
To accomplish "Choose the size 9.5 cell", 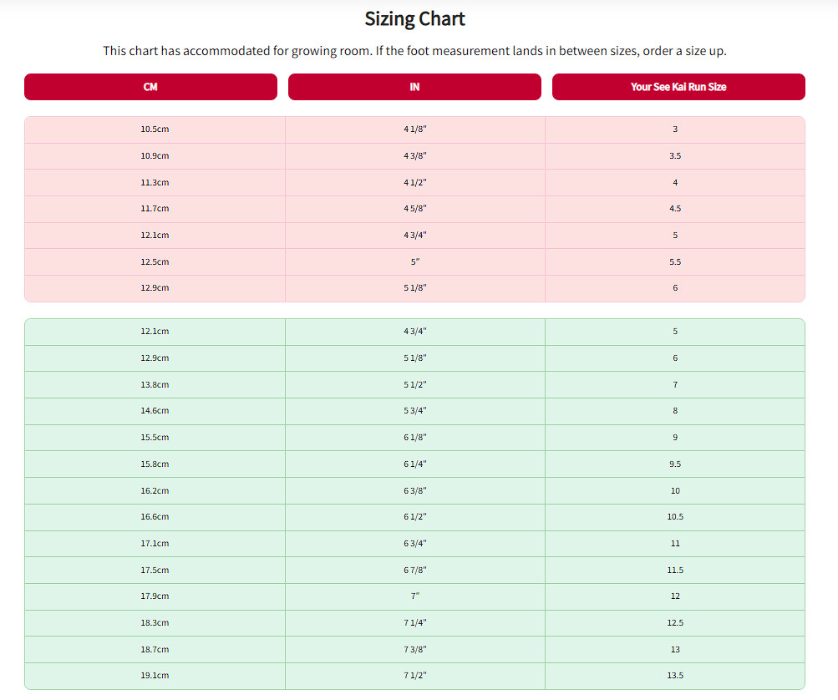I will click(675, 464).
